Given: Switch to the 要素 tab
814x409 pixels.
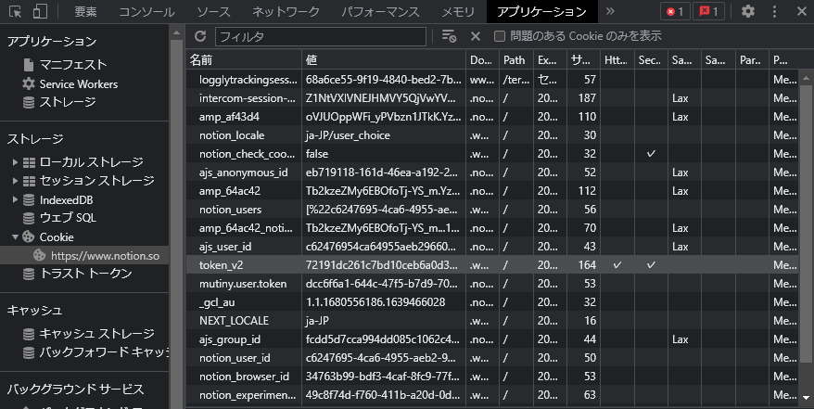Looking at the screenshot, I should (85, 11).
